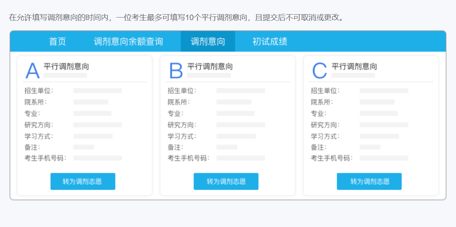View the 初试成绩 tab
Viewport: 456px width, 227px height.
pos(267,41)
